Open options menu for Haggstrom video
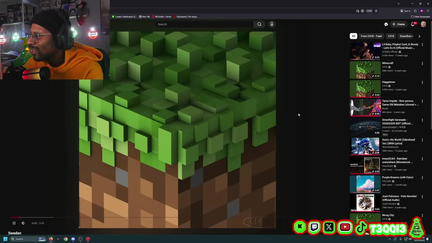The image size is (432, 243). coord(422,82)
